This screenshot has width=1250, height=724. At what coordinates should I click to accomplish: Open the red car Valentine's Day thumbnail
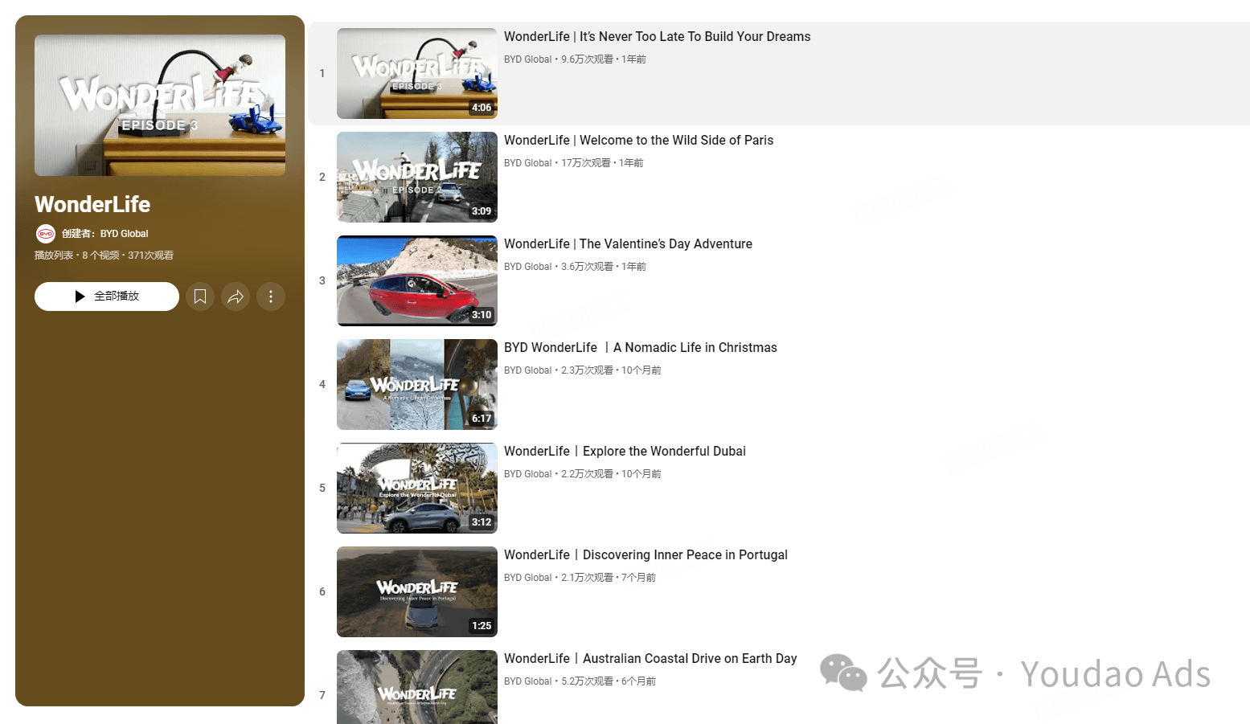point(417,280)
